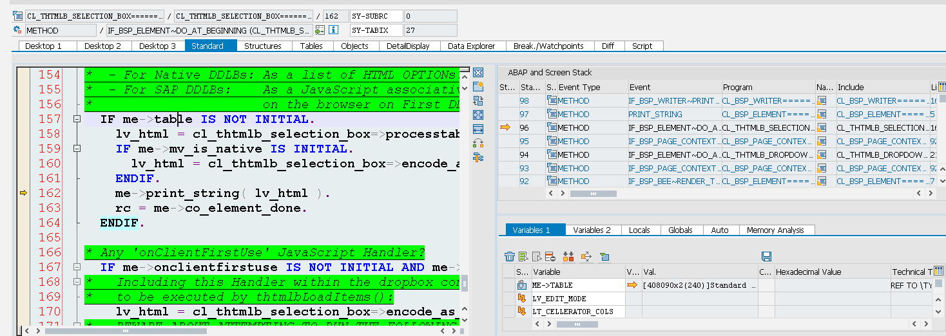The height and width of the screenshot is (336, 946).
Task: Set breakpoint margin at line 158
Action: click(24, 134)
